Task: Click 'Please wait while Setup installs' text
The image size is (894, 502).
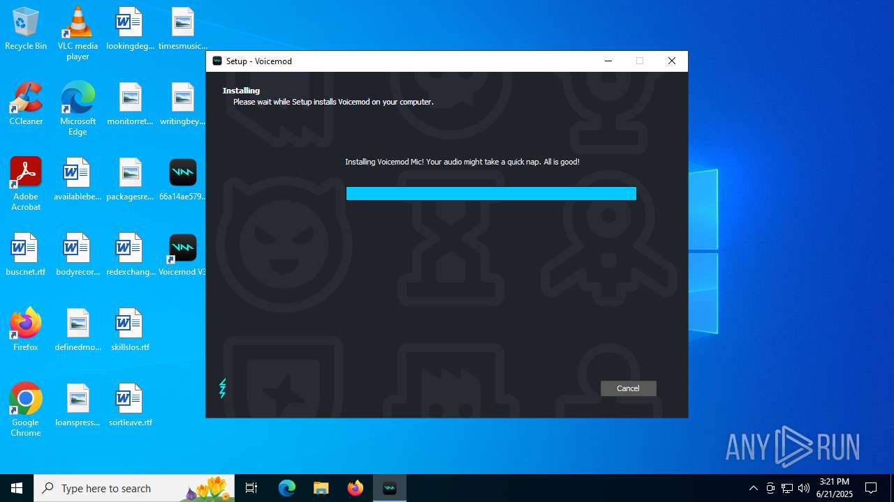Action: [333, 102]
